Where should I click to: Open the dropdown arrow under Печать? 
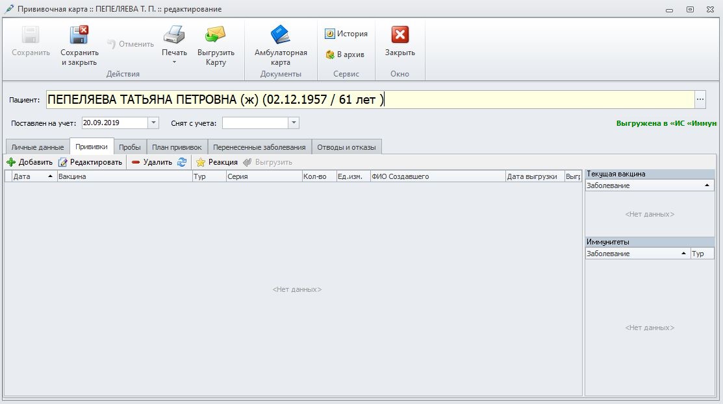[x=174, y=62]
